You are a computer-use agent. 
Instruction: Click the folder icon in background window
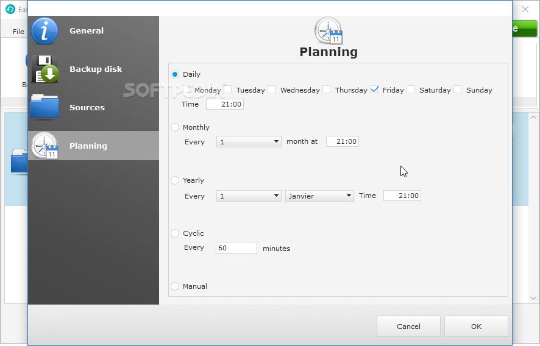coord(20,161)
